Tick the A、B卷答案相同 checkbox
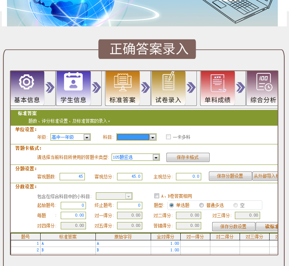 tap(157, 196)
